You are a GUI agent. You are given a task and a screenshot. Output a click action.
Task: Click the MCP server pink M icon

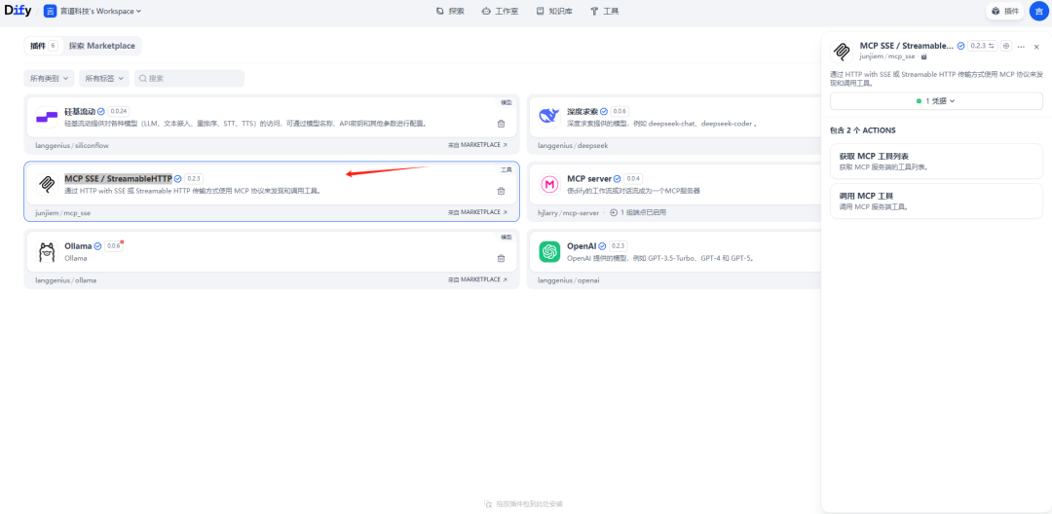549,184
